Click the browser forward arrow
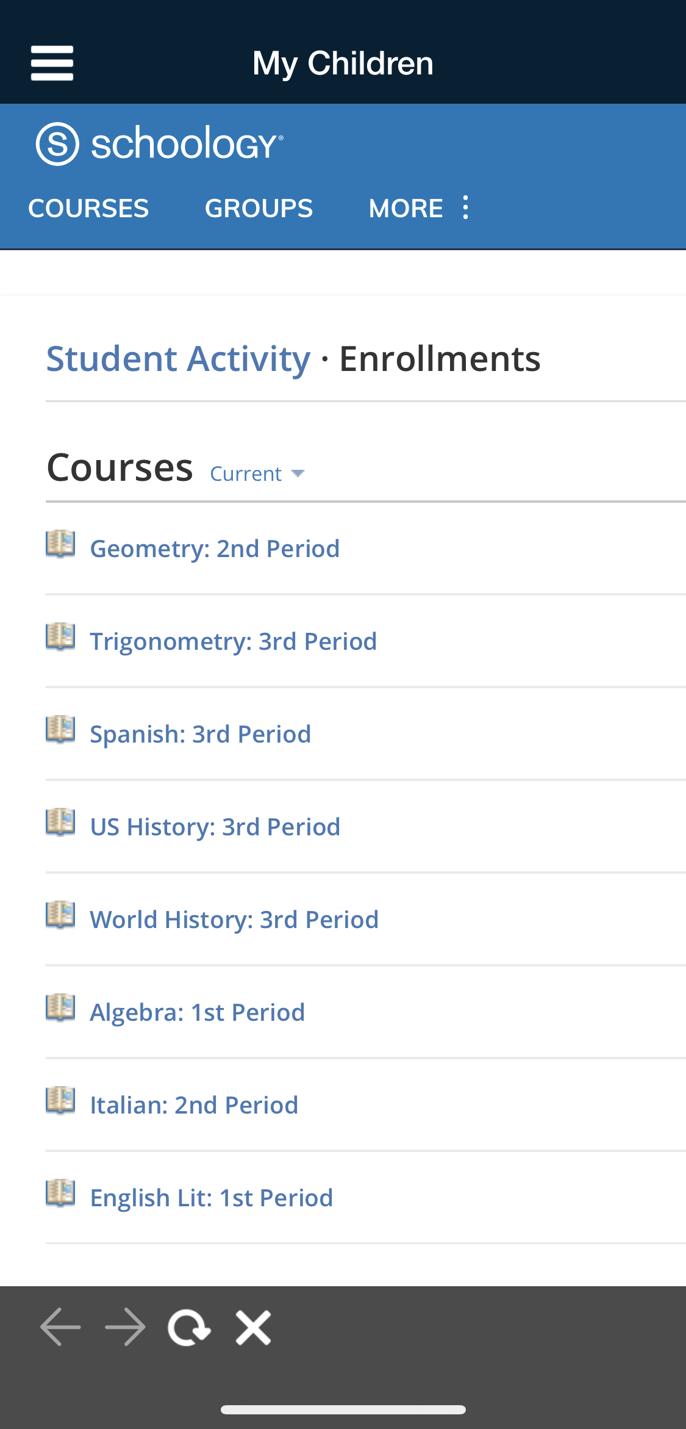 click(125, 1326)
